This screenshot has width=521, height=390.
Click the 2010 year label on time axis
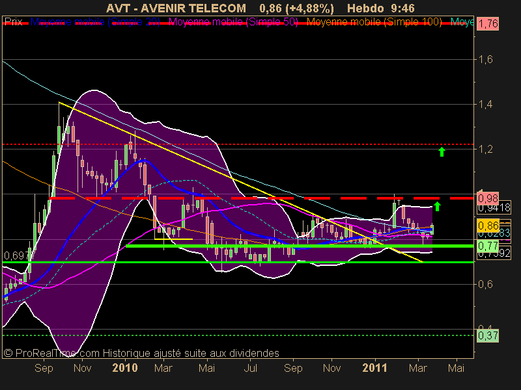[125, 368]
